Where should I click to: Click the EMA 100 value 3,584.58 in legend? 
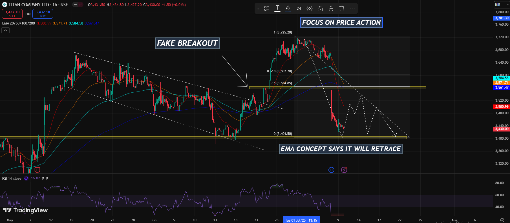(x=76, y=23)
